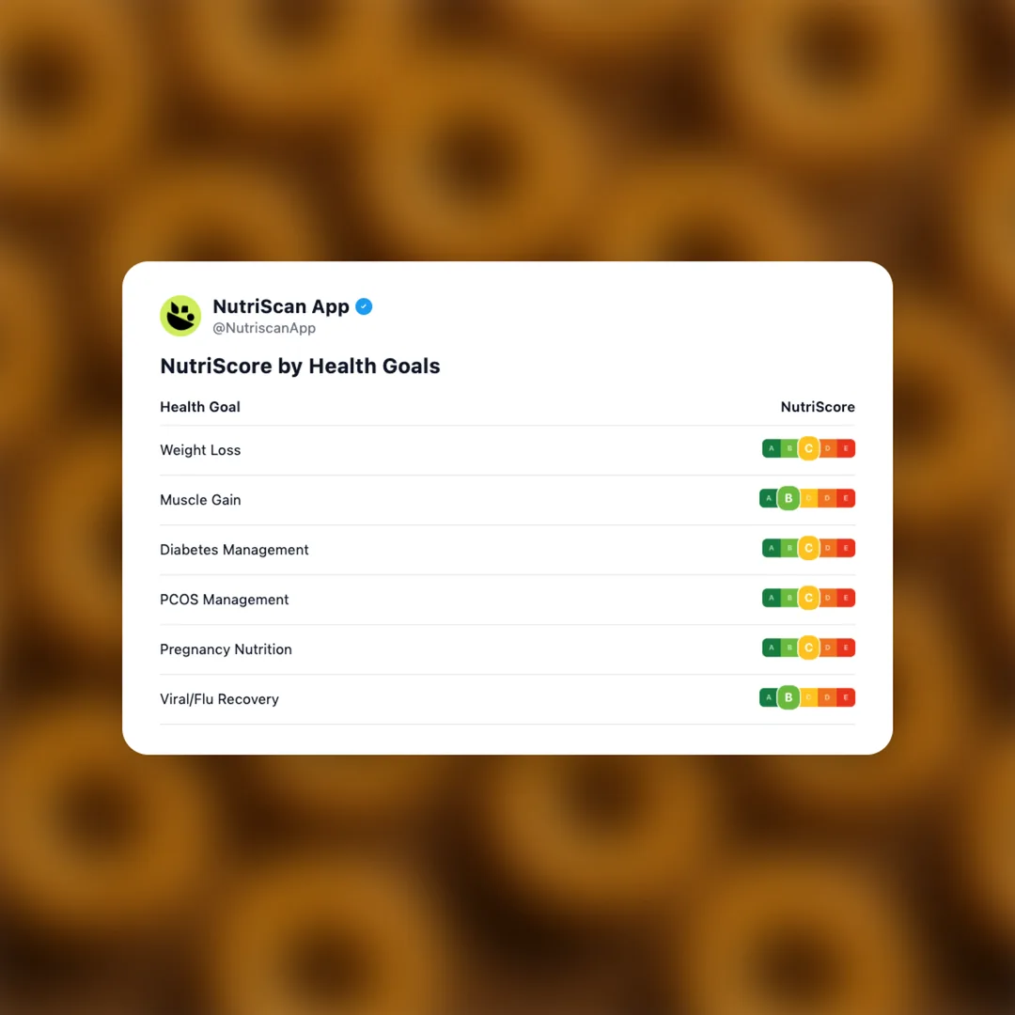Open the @NutriscanApp handle link
Screen dimensions: 1015x1015
(x=264, y=329)
